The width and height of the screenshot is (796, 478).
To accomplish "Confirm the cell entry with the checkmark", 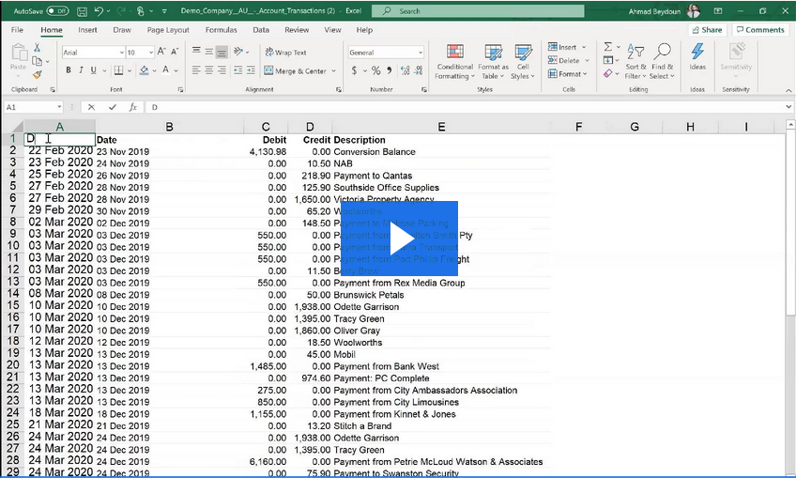I will pyautogui.click(x=113, y=107).
